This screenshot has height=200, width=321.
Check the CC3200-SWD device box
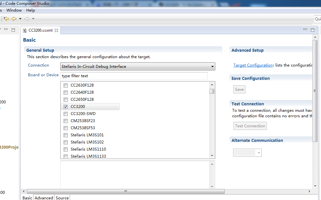pyautogui.click(x=65, y=114)
